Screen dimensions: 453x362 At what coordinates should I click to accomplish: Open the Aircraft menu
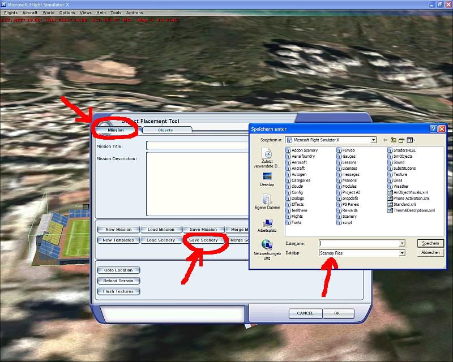30,12
